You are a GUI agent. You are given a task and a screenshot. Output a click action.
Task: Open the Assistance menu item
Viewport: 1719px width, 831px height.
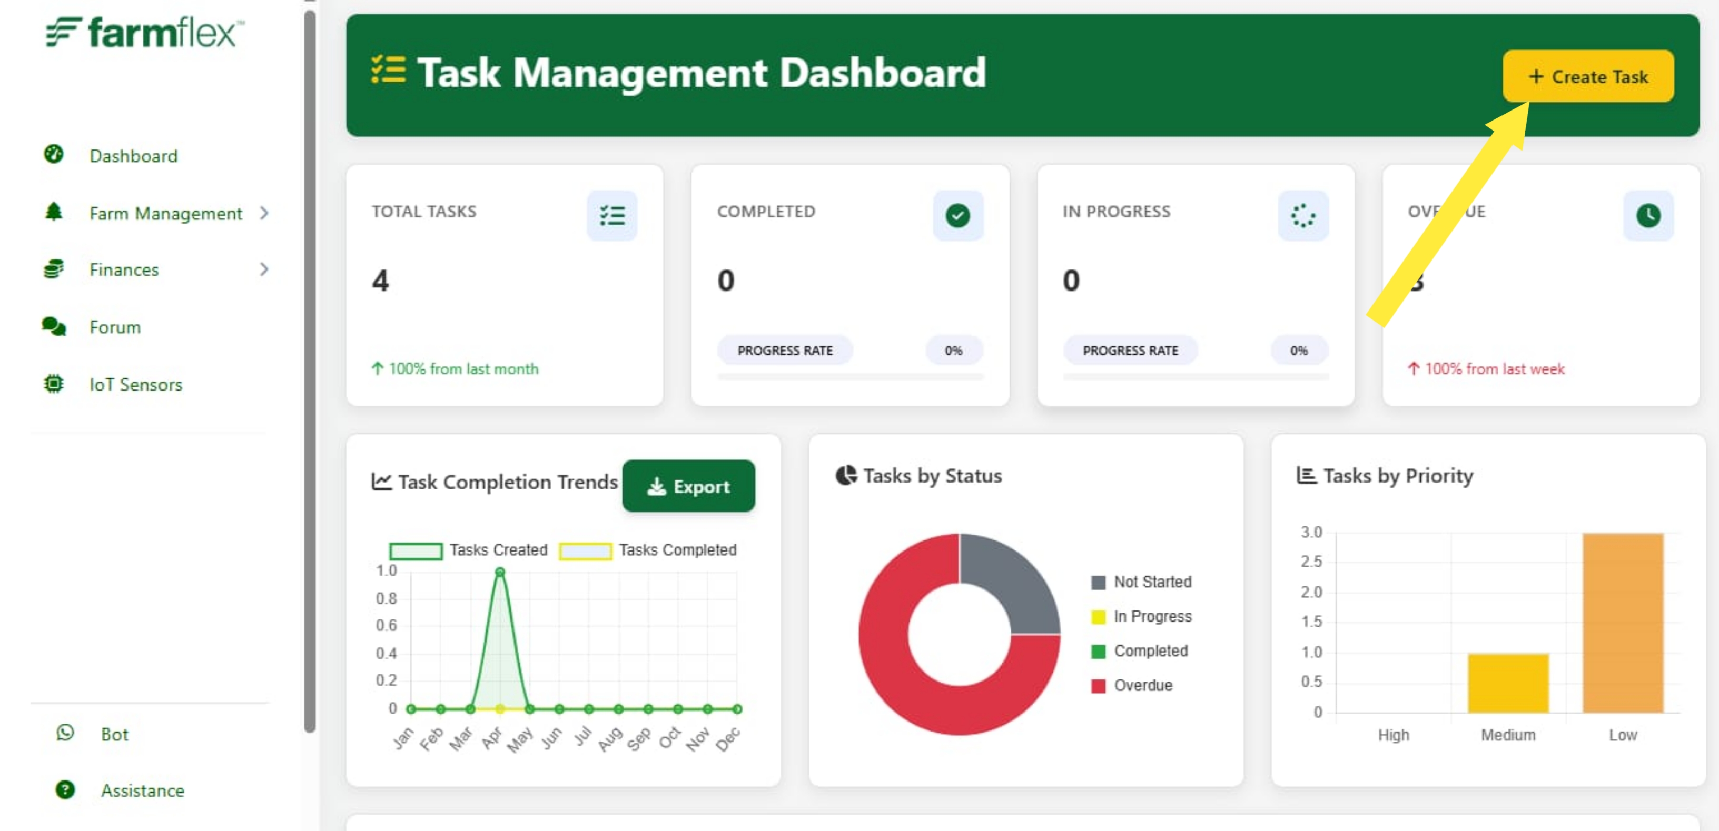[142, 790]
